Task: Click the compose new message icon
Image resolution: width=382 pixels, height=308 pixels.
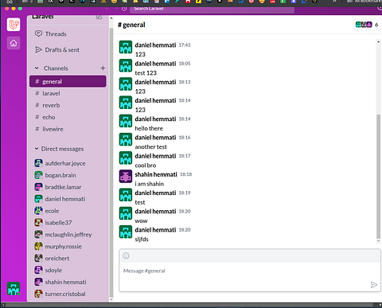Action: coord(99,17)
